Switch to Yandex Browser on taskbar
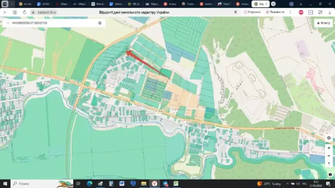Image resolution: width=335 pixels, height=188 pixels. point(154,184)
